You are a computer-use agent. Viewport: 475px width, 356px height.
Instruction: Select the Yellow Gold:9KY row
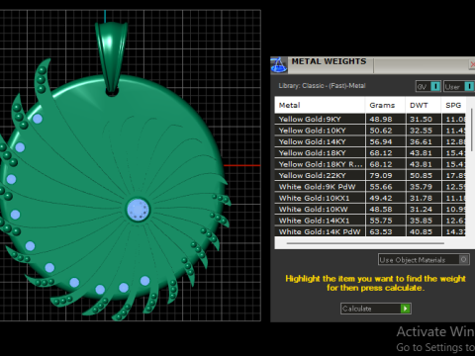click(370, 119)
